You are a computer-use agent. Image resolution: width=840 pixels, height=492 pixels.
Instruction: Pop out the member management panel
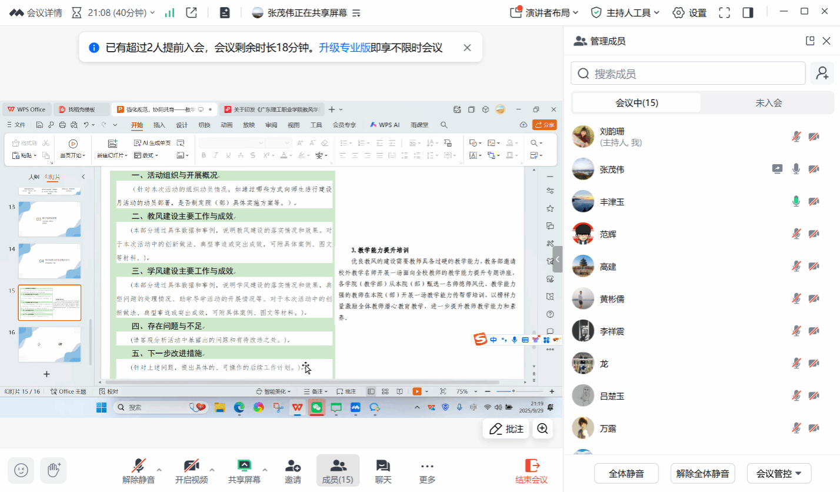[x=810, y=41]
